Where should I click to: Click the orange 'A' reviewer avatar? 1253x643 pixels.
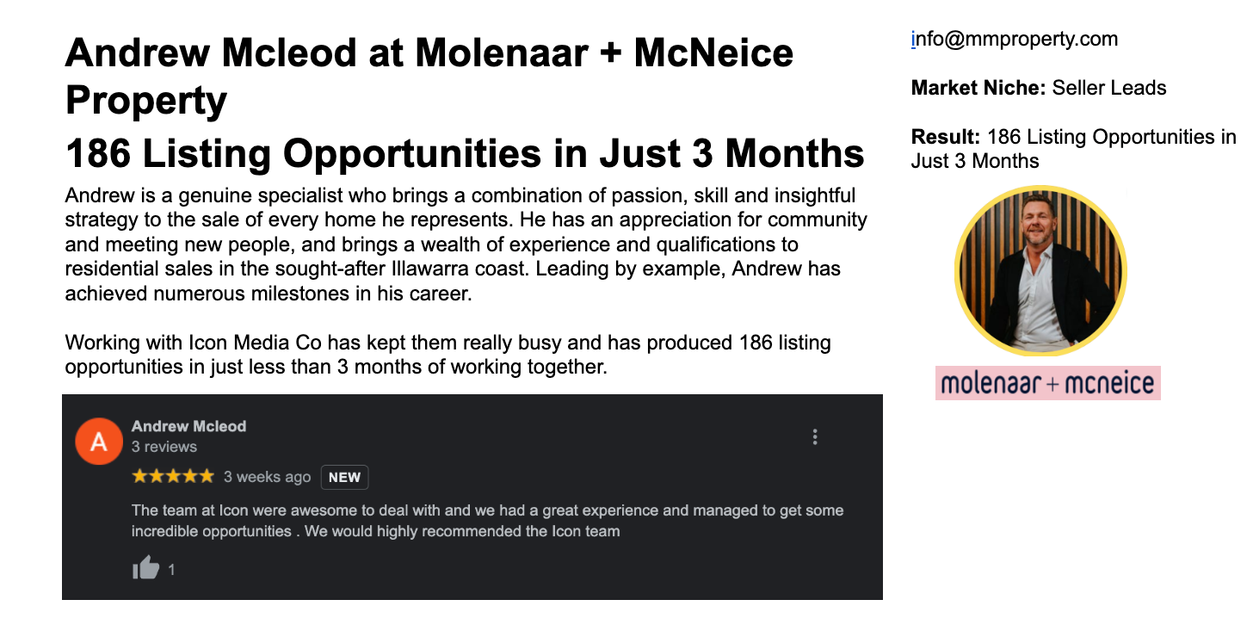[98, 442]
